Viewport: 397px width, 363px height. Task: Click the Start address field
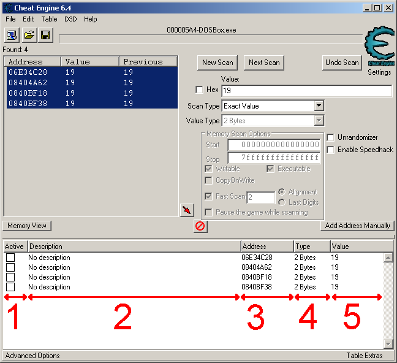coord(274,145)
